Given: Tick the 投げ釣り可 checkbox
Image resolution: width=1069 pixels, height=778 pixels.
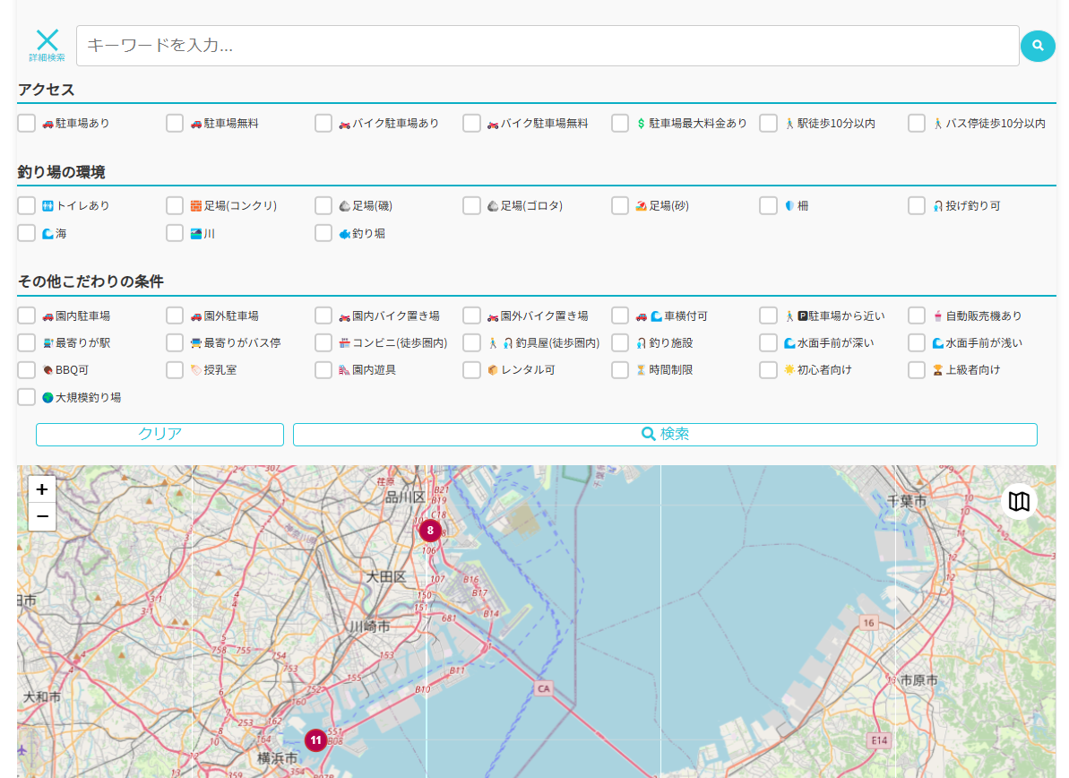Looking at the screenshot, I should click(x=917, y=206).
